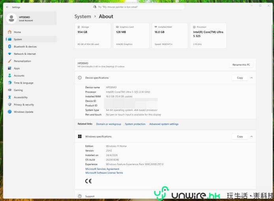Click the Windows logo icon by Windows specifications
The height and width of the screenshot is (201, 274).
[x=80, y=136]
